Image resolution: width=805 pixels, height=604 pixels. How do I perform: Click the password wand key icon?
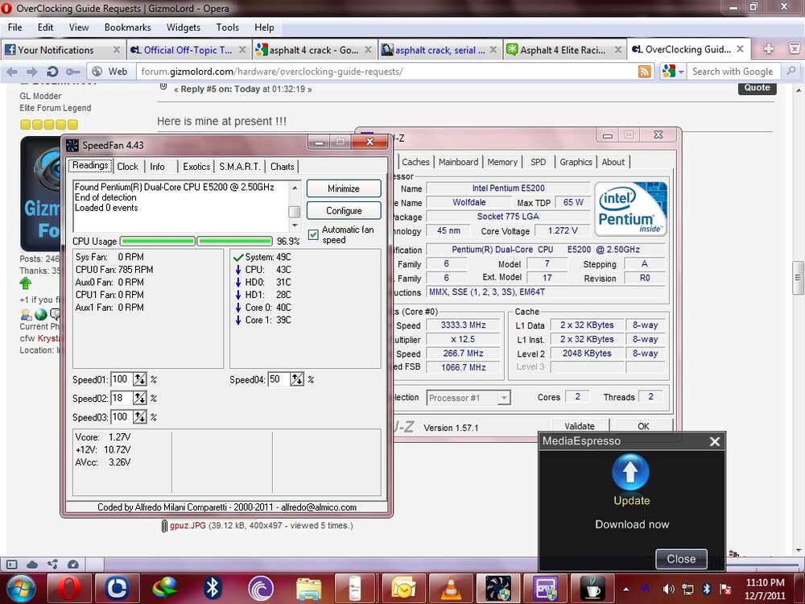click(73, 72)
